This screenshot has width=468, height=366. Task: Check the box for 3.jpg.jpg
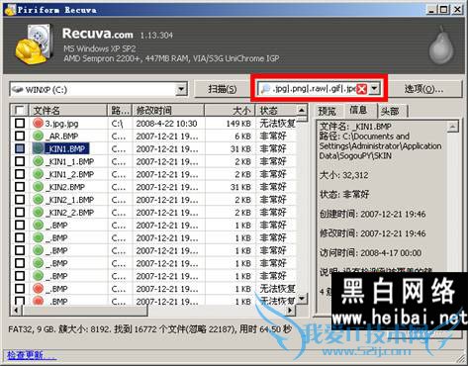click(20, 124)
